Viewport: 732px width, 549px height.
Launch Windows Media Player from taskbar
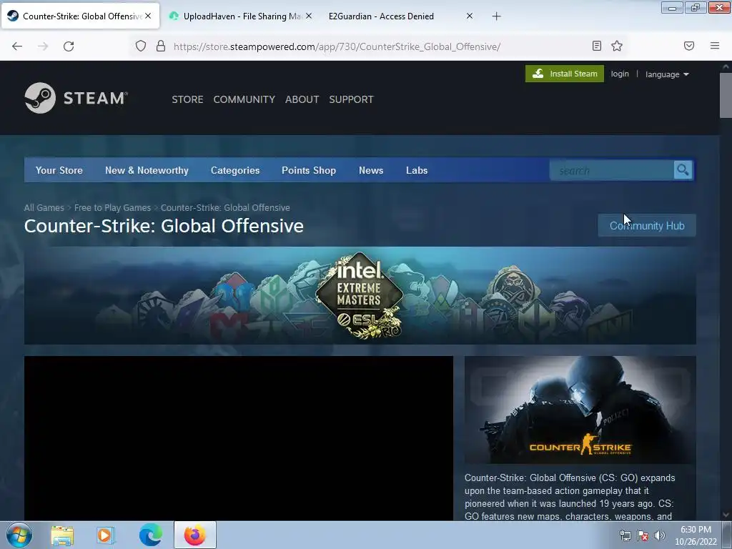point(106,535)
